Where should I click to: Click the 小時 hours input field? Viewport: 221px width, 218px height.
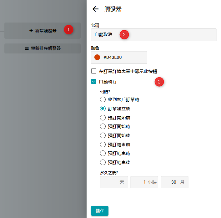141,182
